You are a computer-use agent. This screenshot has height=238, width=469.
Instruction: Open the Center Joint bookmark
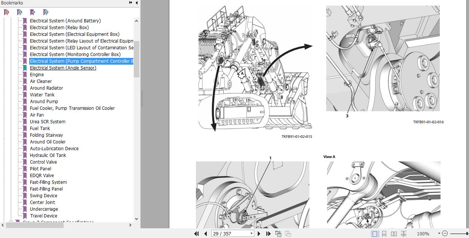pyautogui.click(x=42, y=202)
